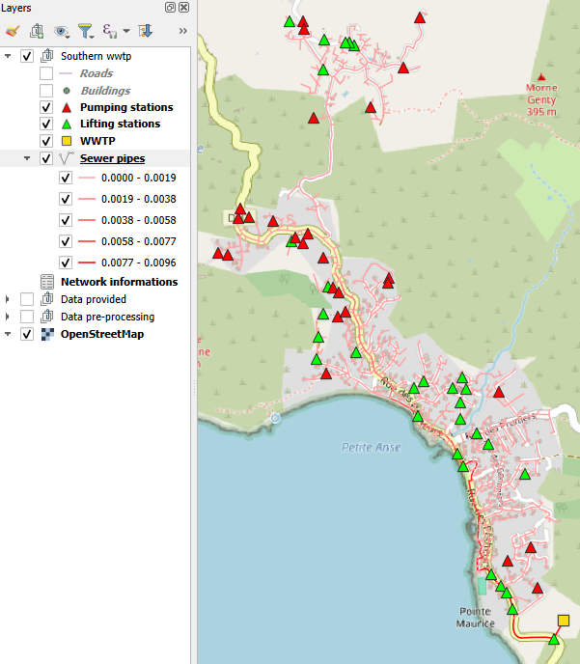The height and width of the screenshot is (664, 580).
Task: Click the yellow WWTP square marker on map
Action: click(x=564, y=621)
